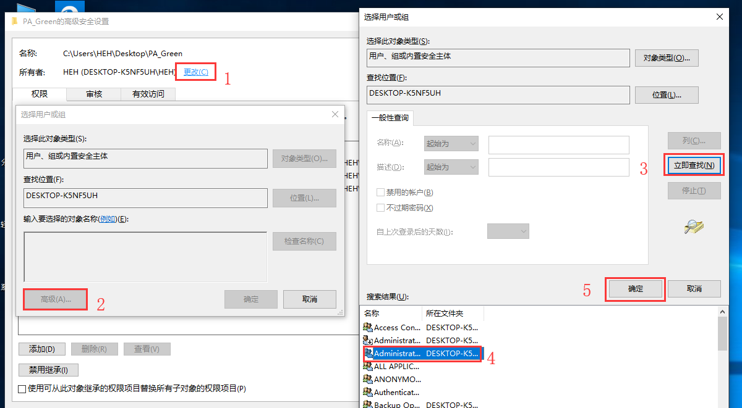Click 确定 in the object-name dialog

point(251,299)
